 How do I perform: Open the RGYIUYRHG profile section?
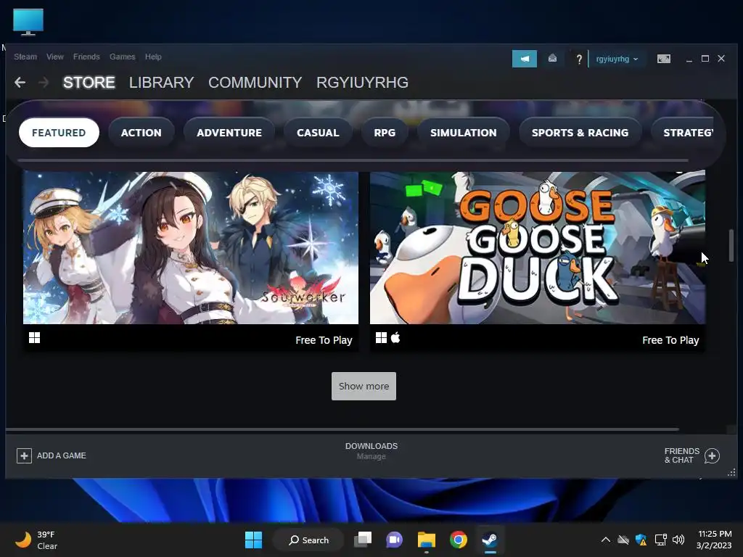tap(363, 83)
